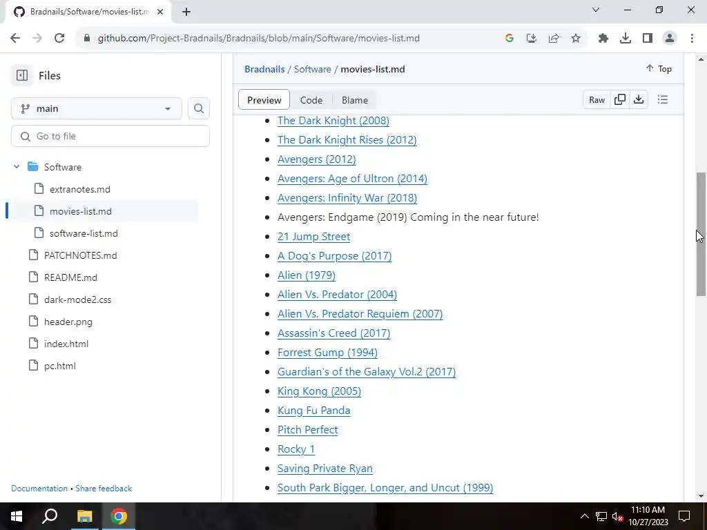Click Chrome icon in taskbar

coord(119,516)
